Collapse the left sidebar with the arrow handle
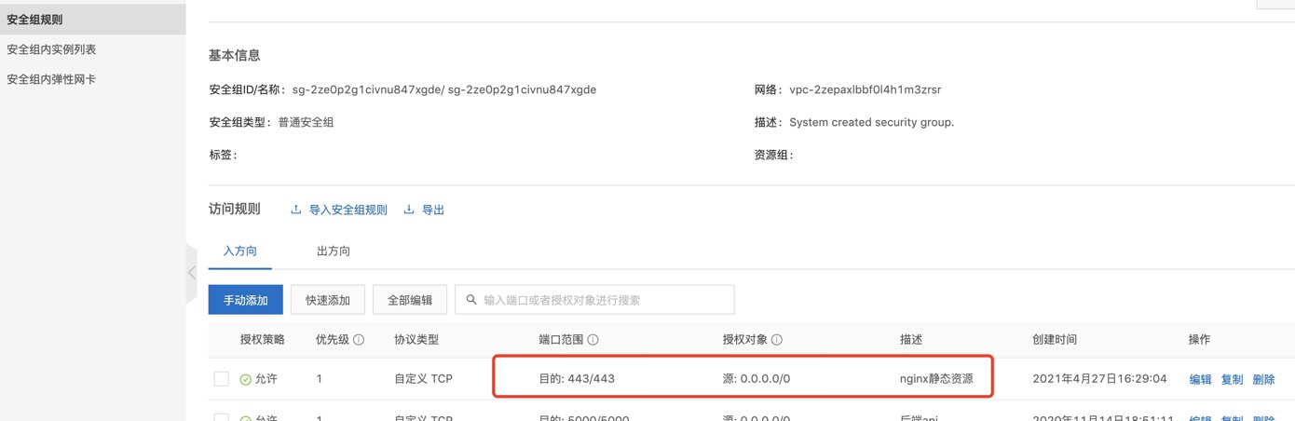1295x421 pixels. coord(192,273)
